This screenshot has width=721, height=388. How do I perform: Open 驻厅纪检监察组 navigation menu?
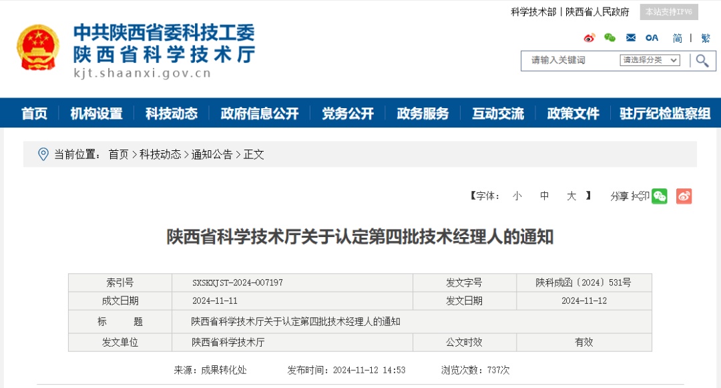click(665, 114)
